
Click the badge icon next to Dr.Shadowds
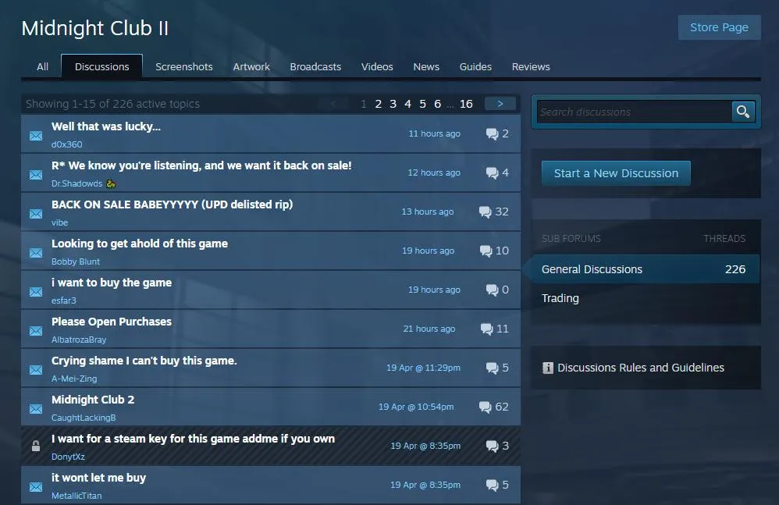112,183
